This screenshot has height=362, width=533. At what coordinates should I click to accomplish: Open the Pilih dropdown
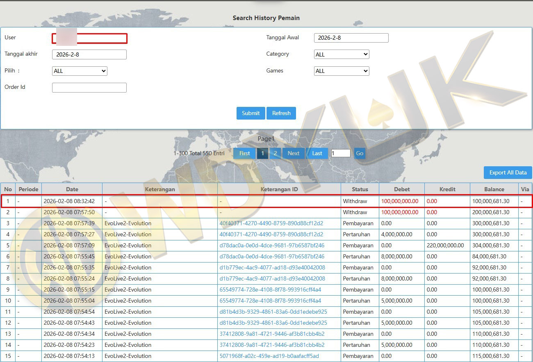80,71
